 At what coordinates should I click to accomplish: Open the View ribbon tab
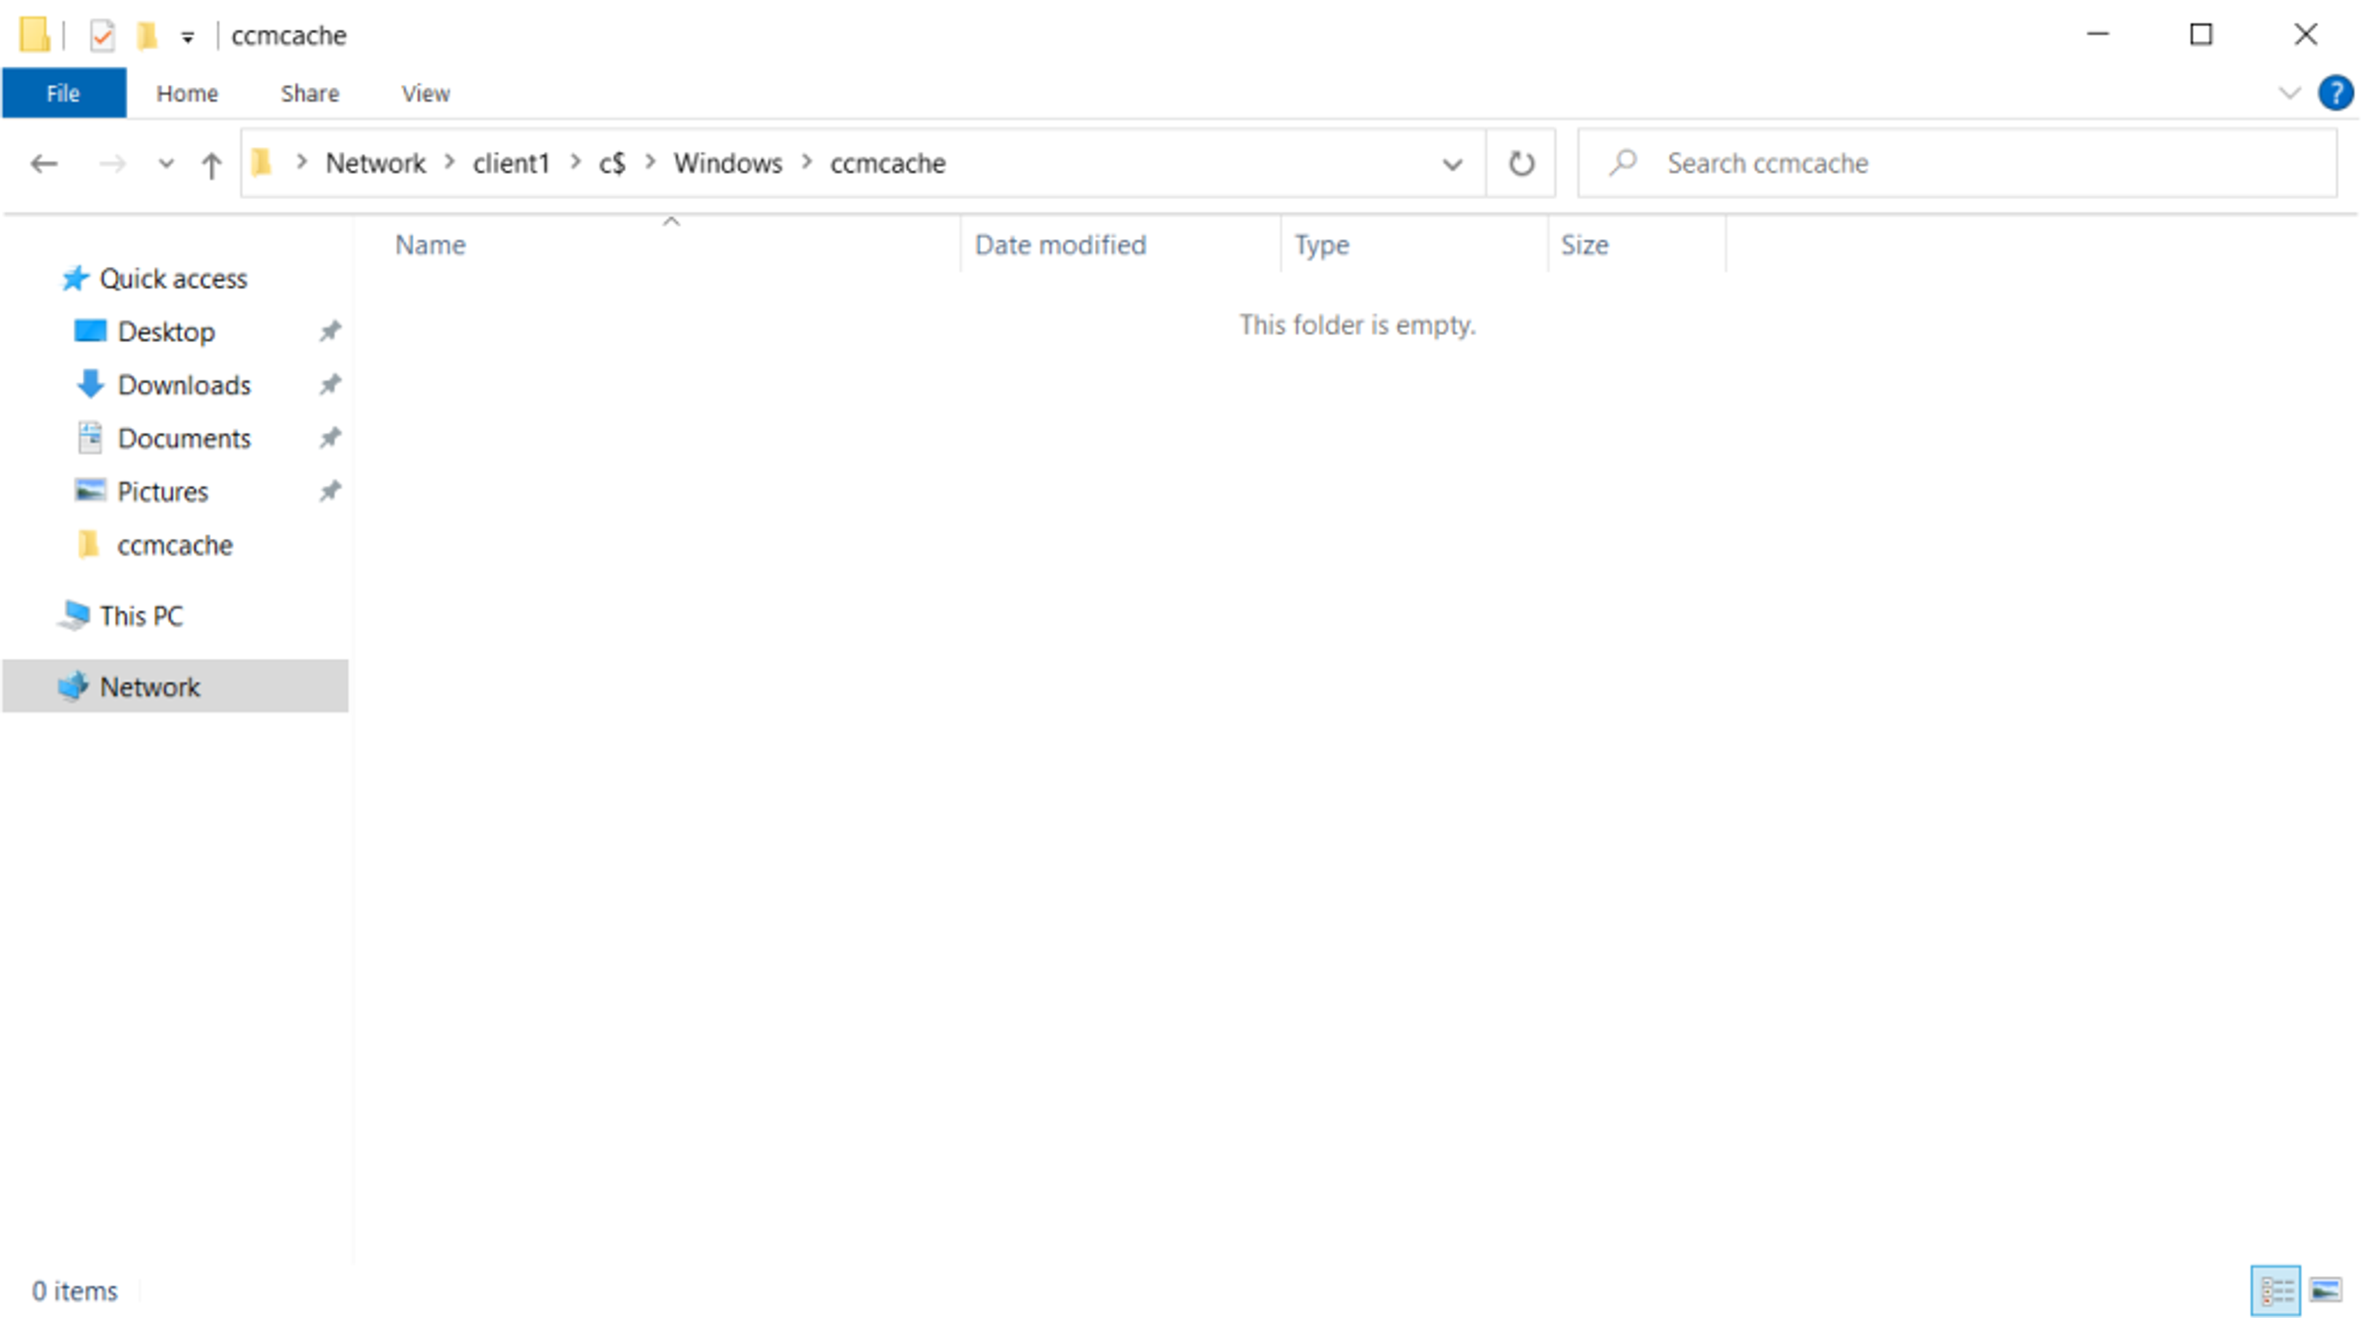point(425,93)
